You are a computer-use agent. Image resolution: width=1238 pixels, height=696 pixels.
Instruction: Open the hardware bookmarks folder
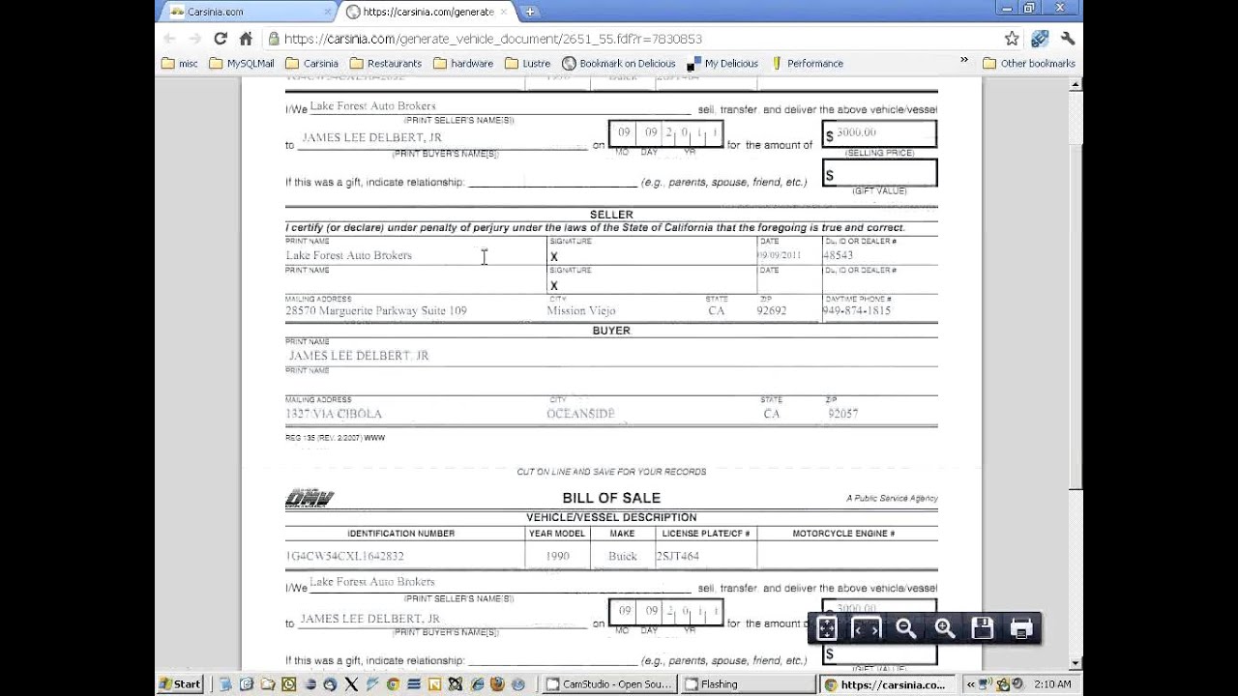[x=463, y=64]
